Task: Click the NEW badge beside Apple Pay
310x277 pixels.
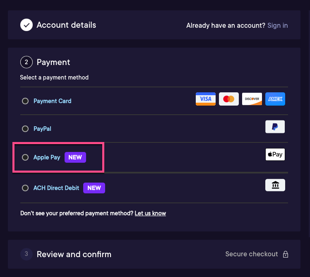Action: pos(75,157)
